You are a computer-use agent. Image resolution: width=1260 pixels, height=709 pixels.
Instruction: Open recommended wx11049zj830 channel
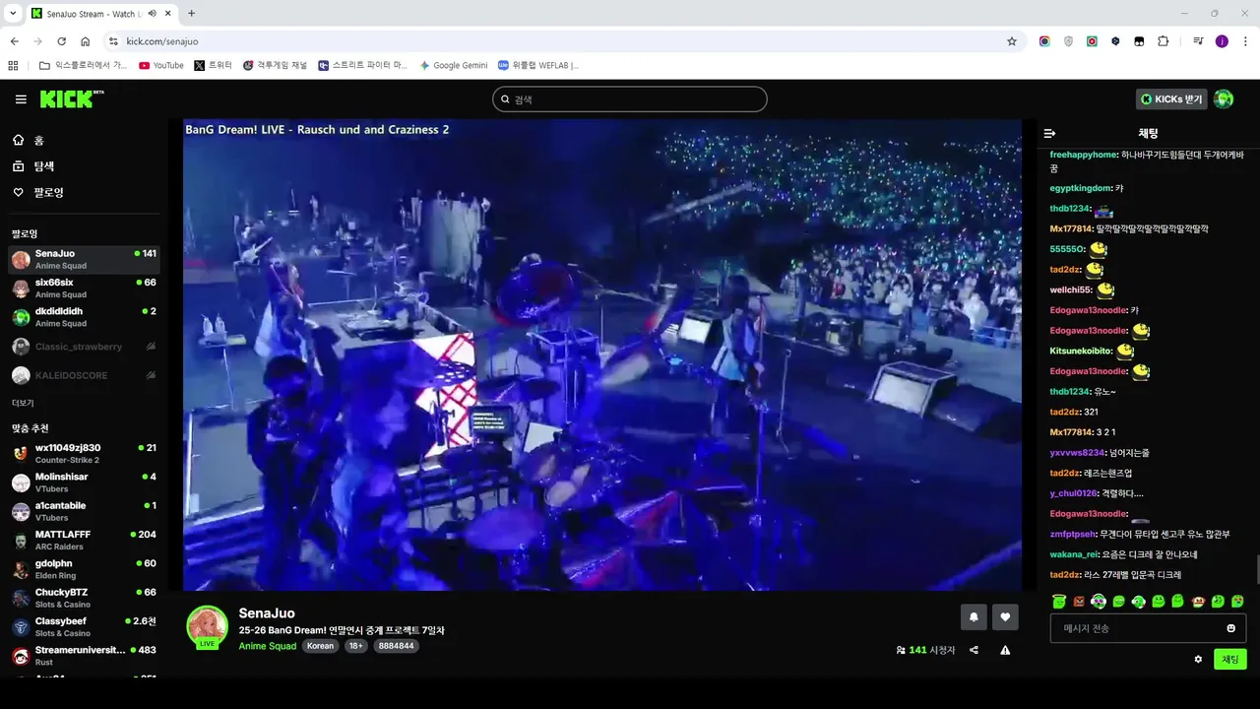pos(84,453)
